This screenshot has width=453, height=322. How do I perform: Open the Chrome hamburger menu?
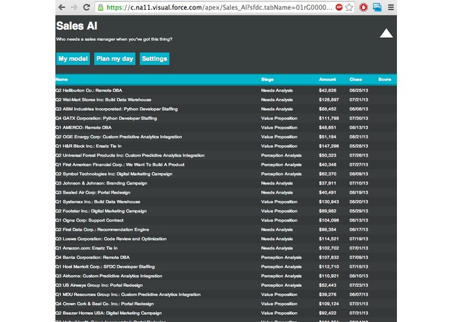pos(391,7)
